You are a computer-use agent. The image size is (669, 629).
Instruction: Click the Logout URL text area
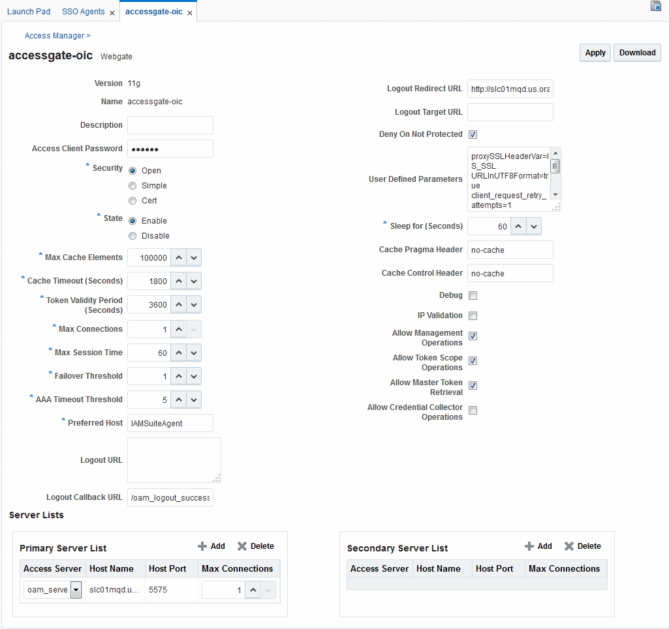[x=174, y=460]
